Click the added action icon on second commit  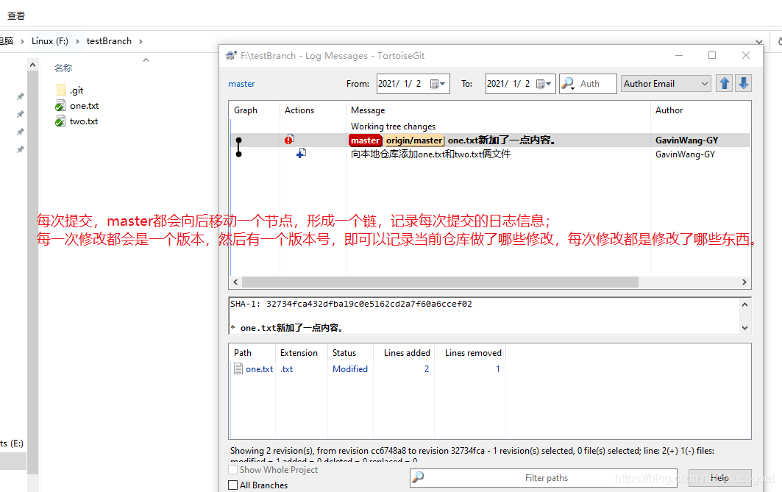tap(301, 154)
